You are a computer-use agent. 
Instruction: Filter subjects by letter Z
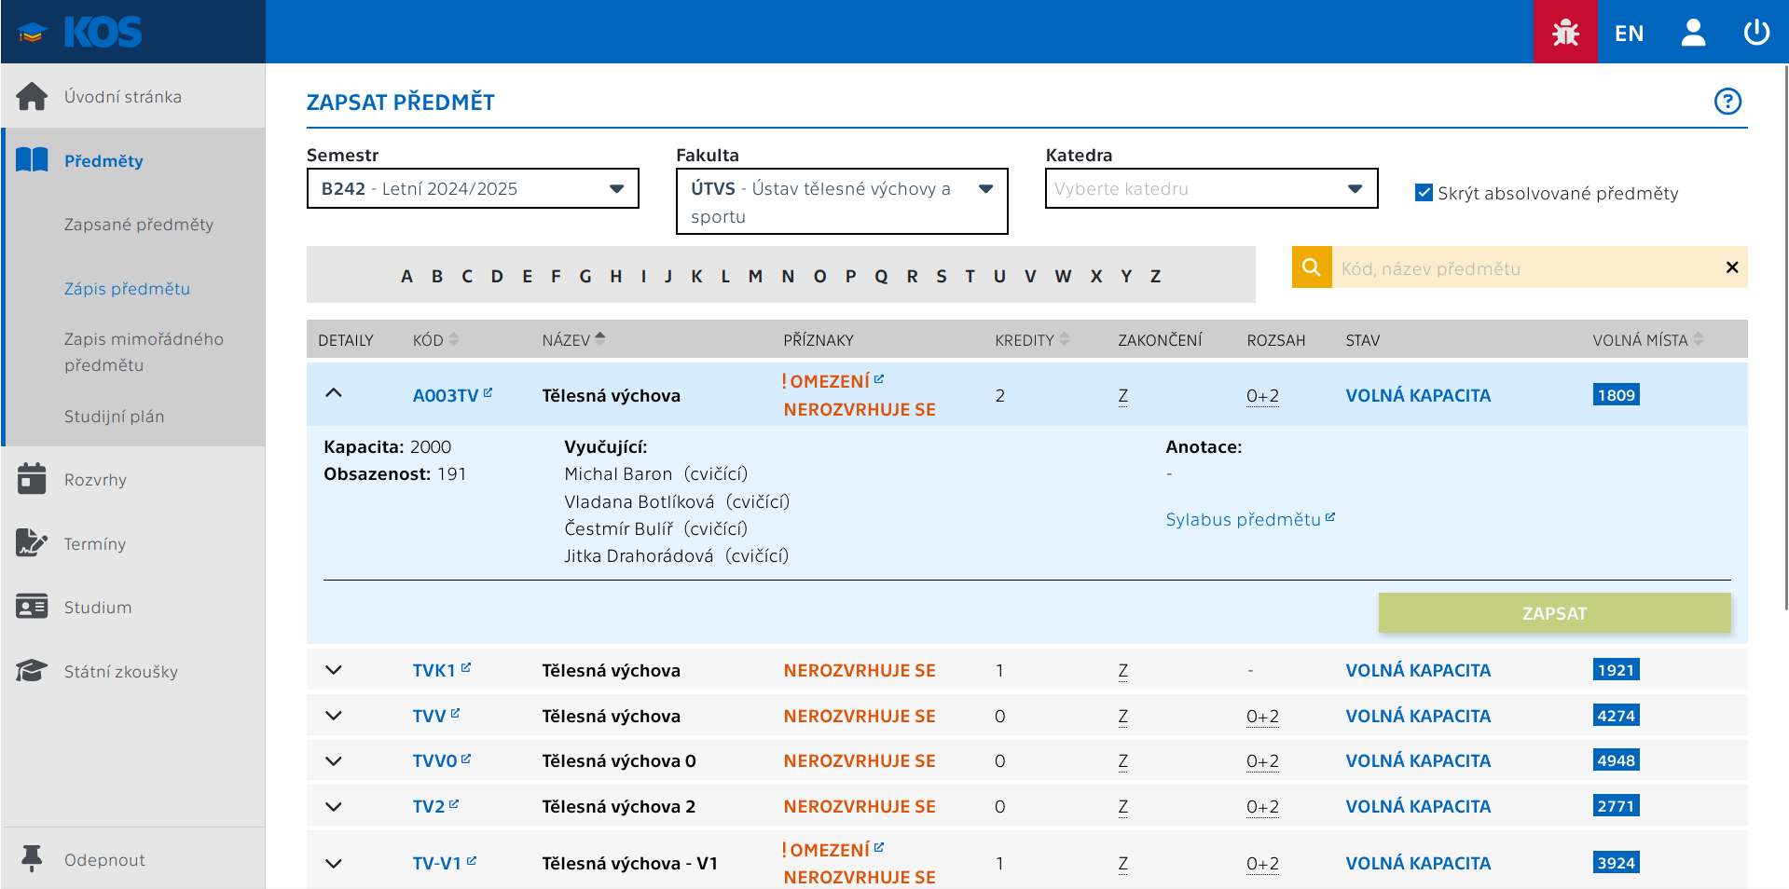(1155, 276)
